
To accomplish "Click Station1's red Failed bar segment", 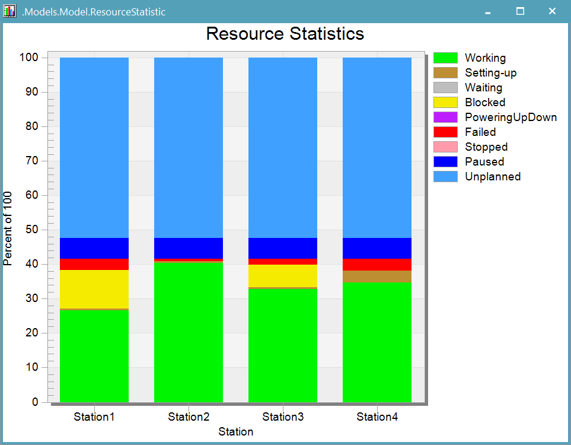I will [x=94, y=264].
